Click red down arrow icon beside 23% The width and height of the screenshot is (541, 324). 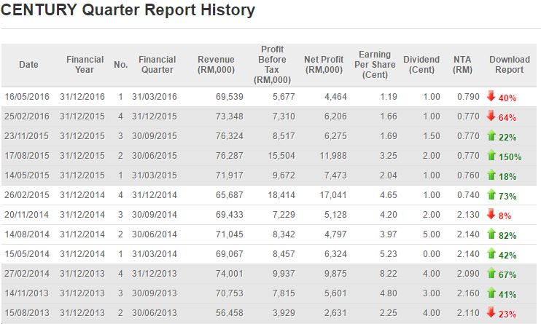tap(491, 312)
